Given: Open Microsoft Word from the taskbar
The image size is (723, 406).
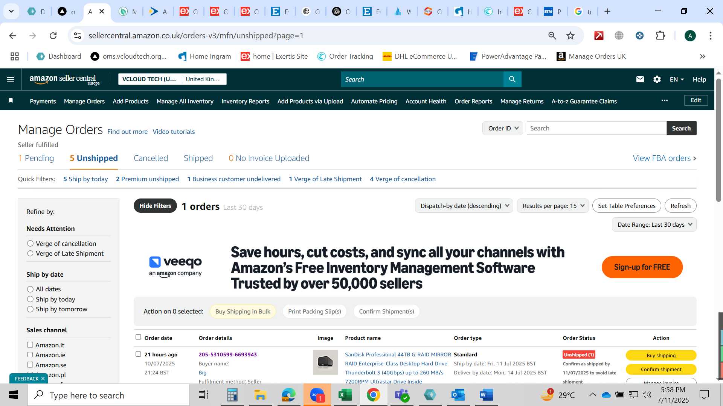Looking at the screenshot, I should pyautogui.click(x=486, y=395).
